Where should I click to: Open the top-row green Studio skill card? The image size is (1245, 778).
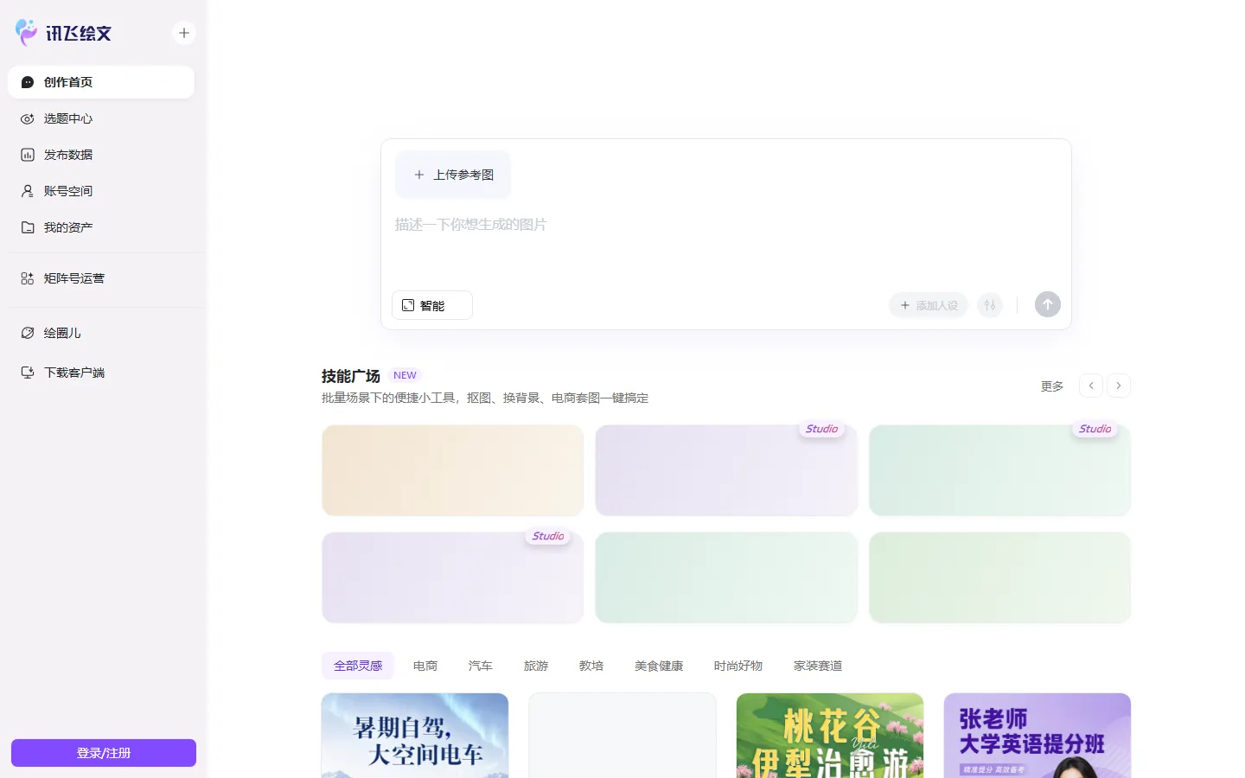pyautogui.click(x=1000, y=470)
